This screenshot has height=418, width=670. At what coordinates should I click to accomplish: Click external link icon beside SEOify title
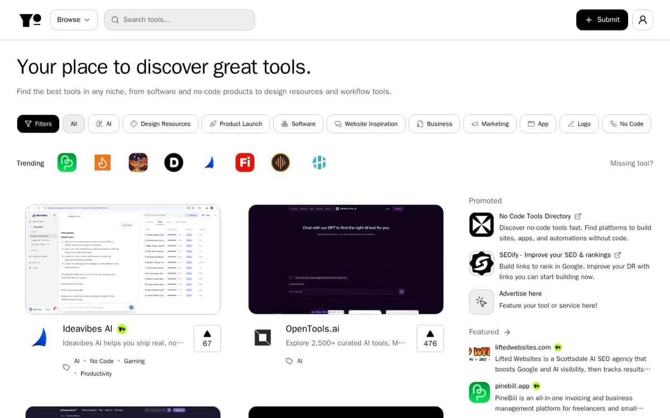click(x=618, y=255)
